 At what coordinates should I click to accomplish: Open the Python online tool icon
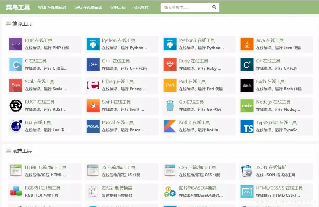click(x=93, y=44)
